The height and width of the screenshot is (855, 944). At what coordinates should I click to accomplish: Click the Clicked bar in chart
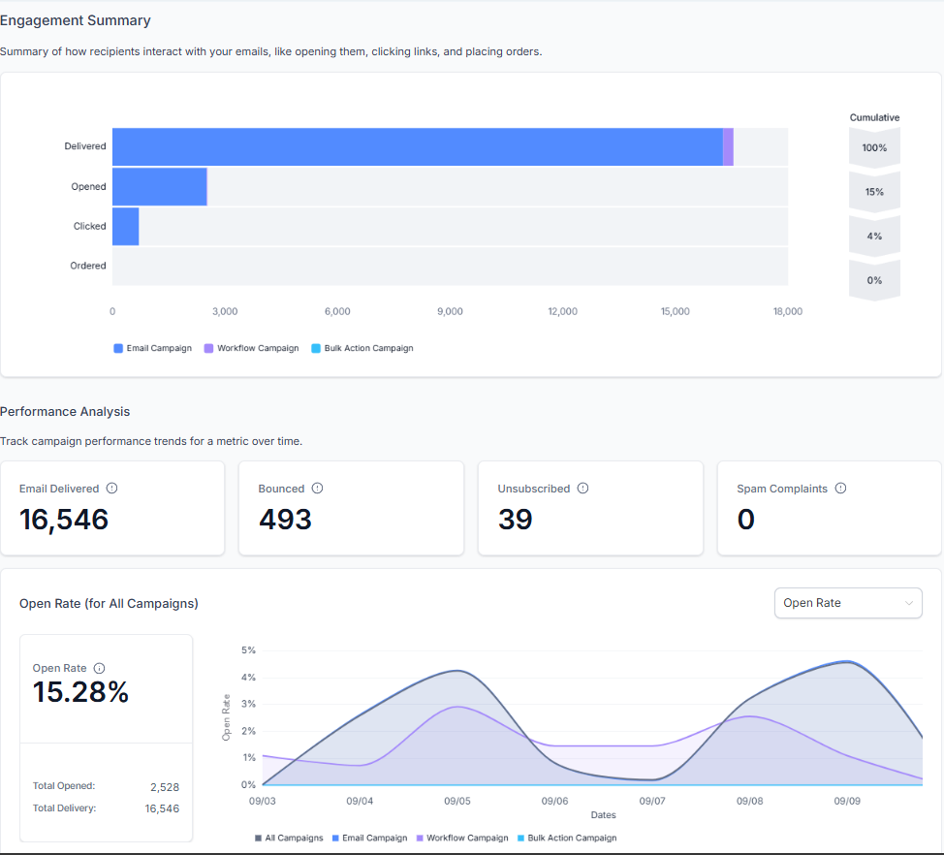(126, 226)
